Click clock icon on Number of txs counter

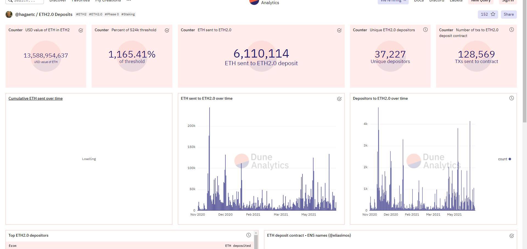pos(511,30)
